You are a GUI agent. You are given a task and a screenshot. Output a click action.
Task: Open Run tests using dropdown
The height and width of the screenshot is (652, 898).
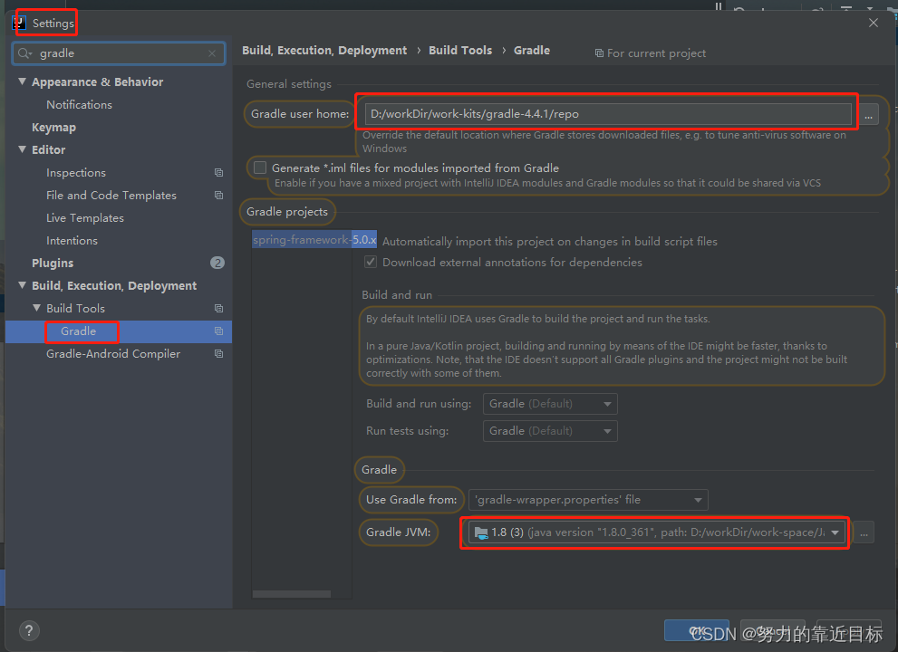pos(550,431)
